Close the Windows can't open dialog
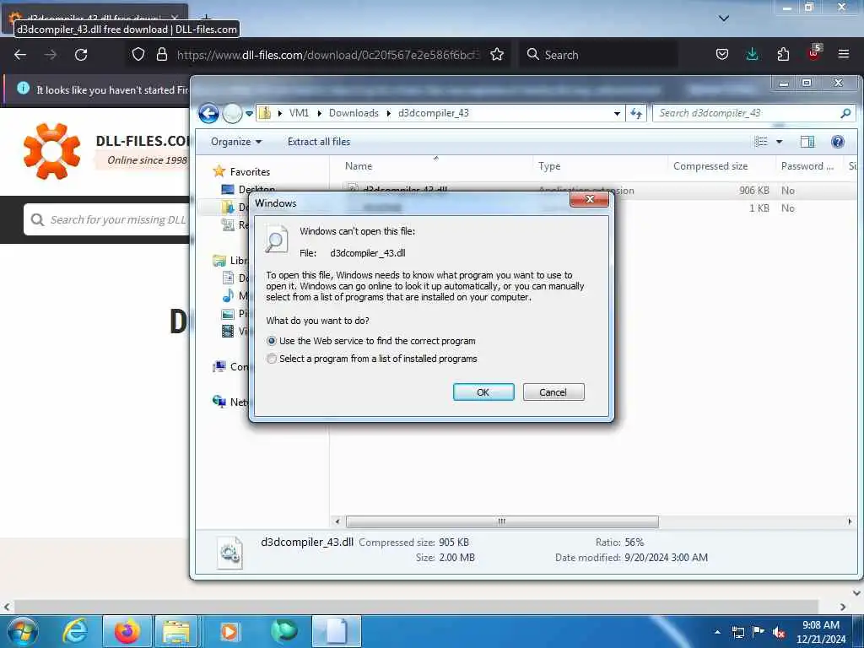 (x=589, y=199)
